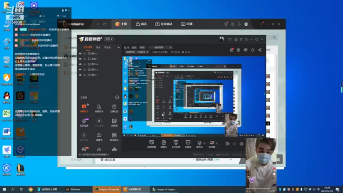The width and height of the screenshot is (343, 193).
Task: Open the 读弹幕 tool icon
Action: click(x=114, y=123)
